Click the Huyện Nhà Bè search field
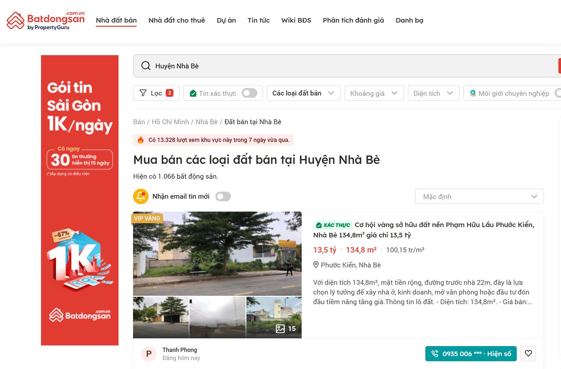This screenshot has width=561, height=369. 347,66
